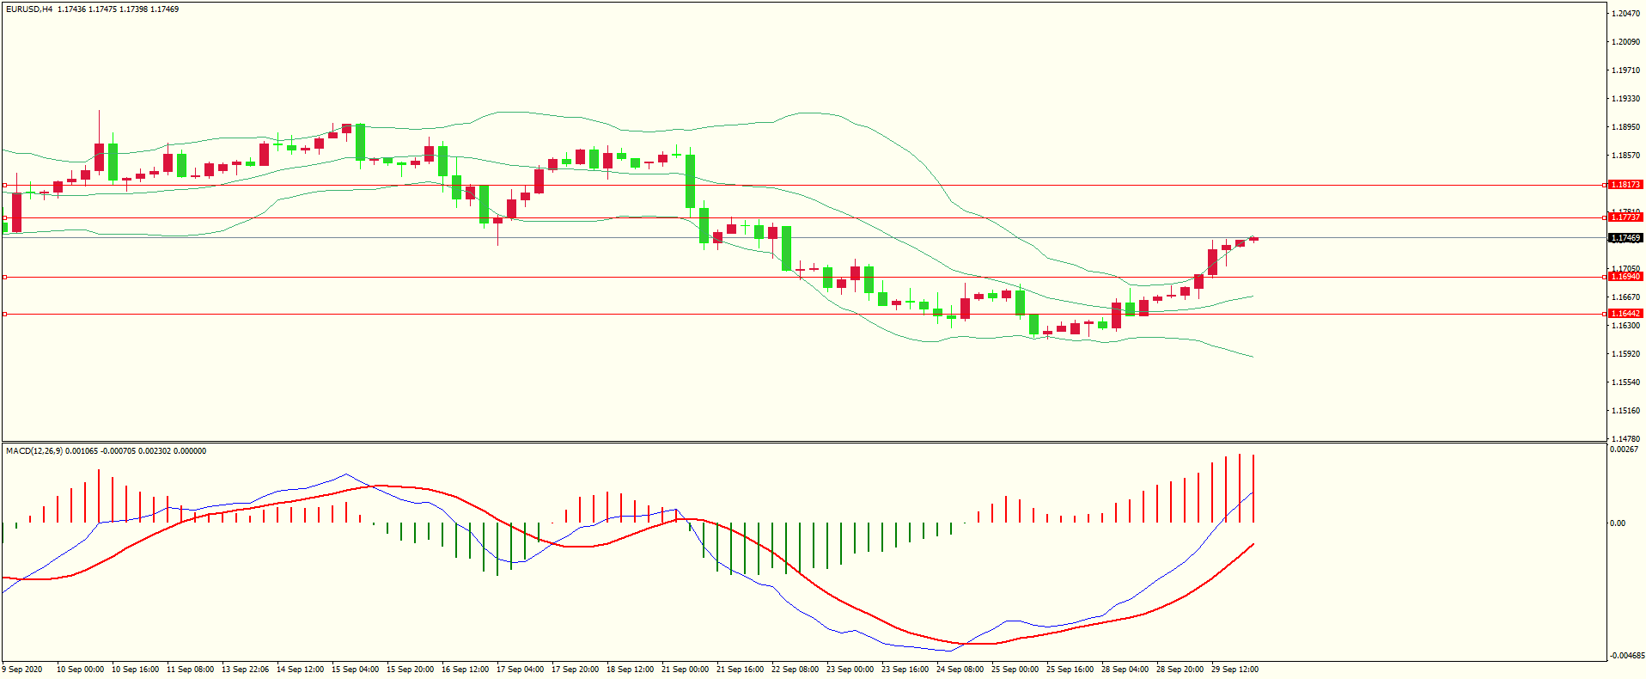This screenshot has width=1646, height=679.
Task: Click the 1.16442 support level label
Action: [1625, 314]
